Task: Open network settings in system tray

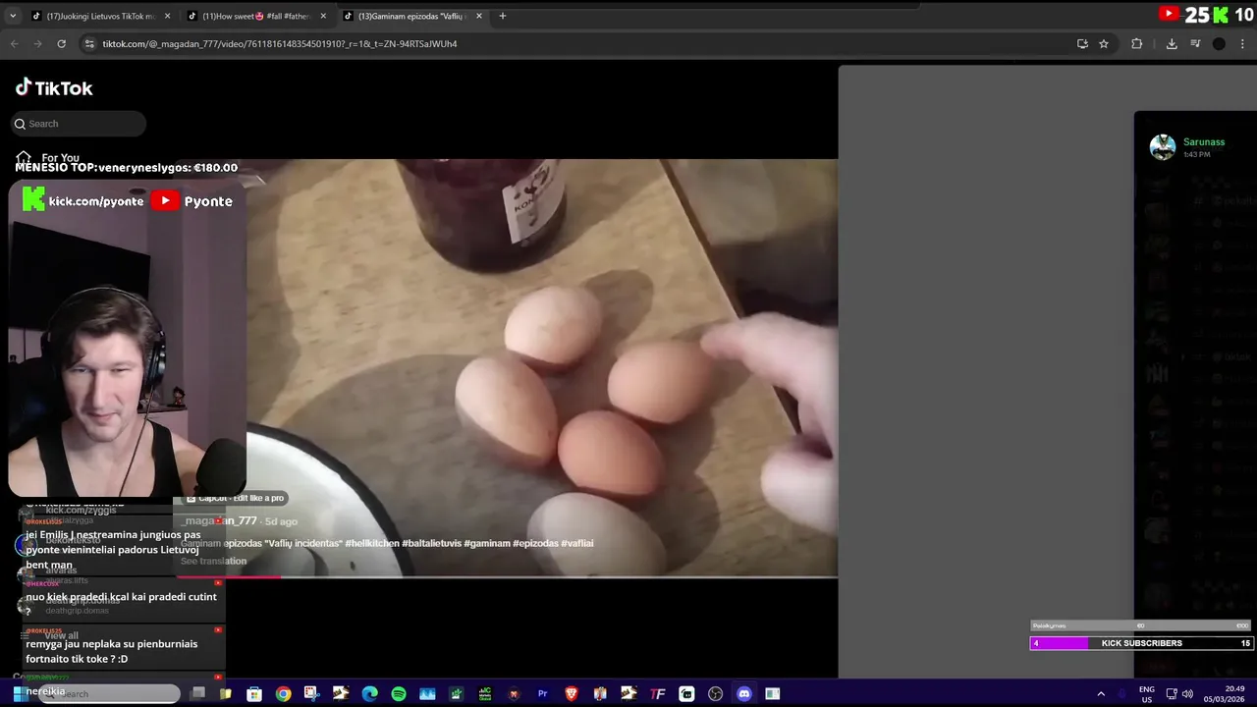Action: (x=1173, y=694)
